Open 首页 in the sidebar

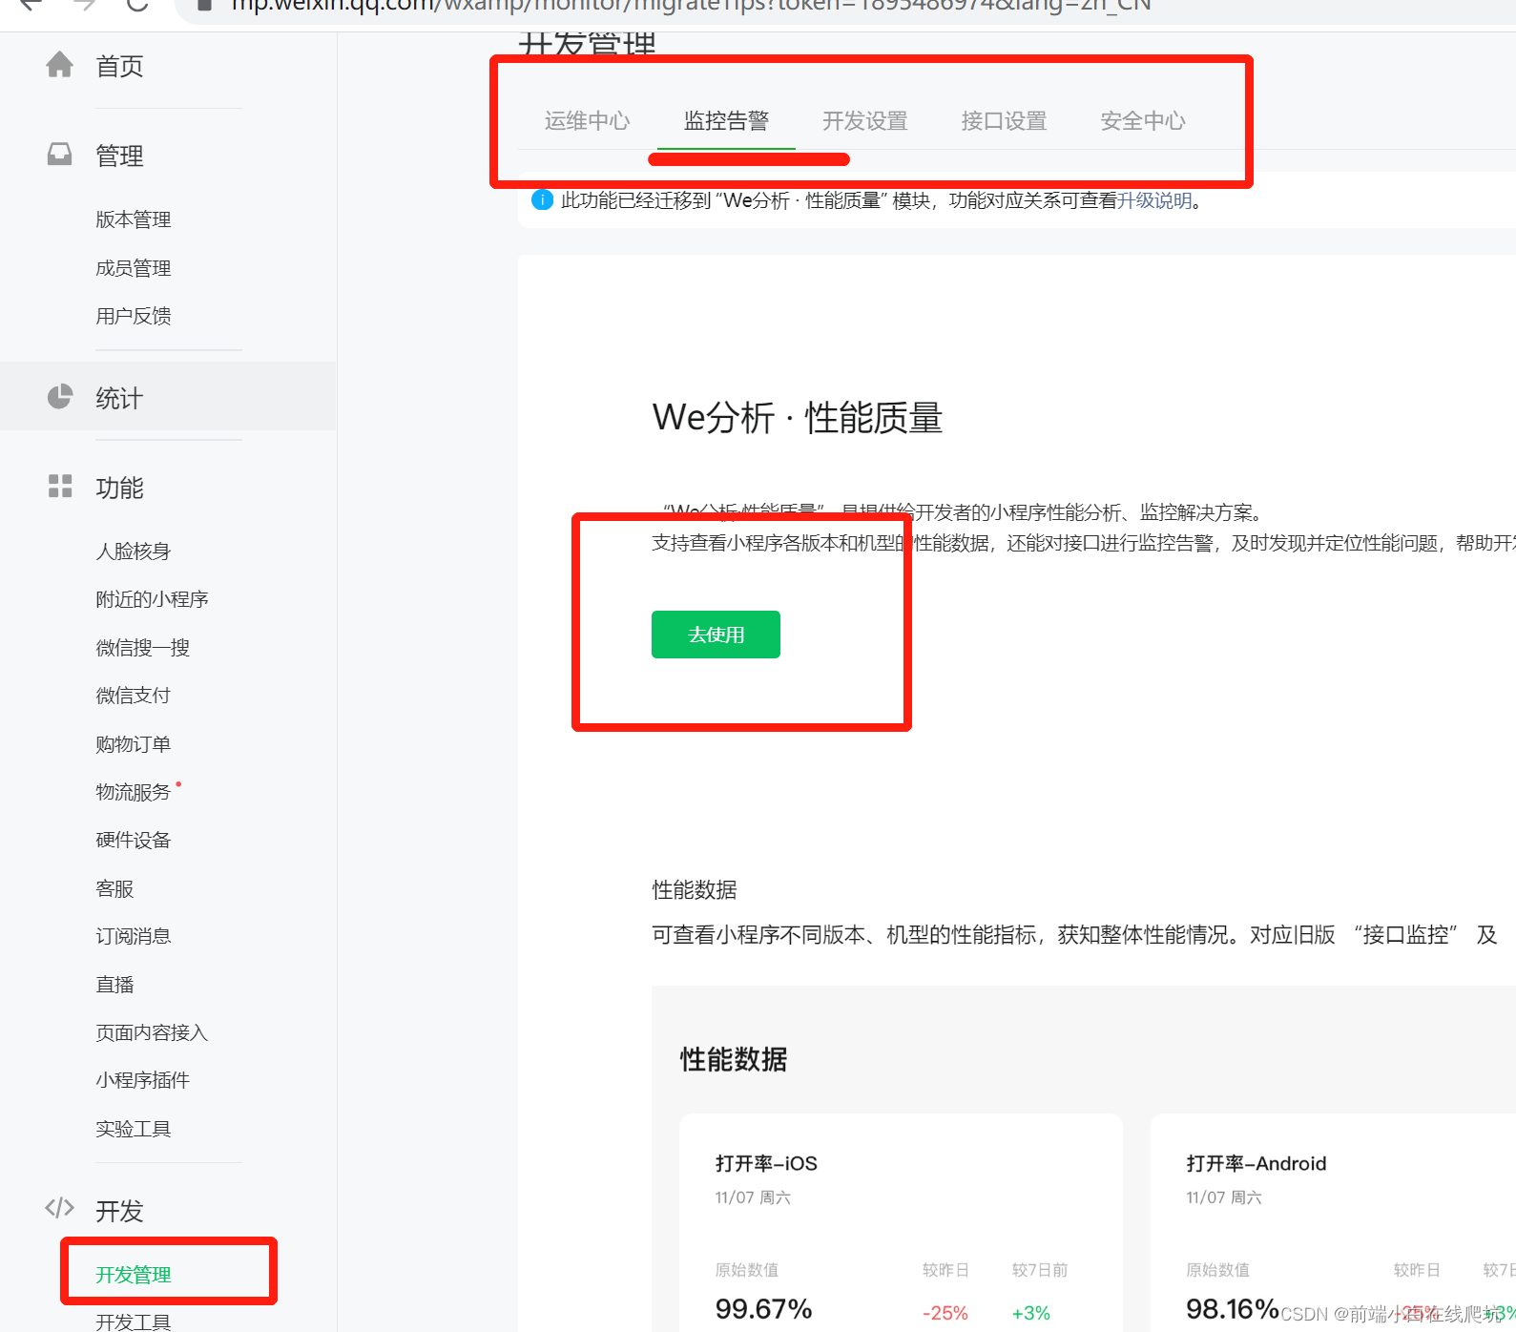click(119, 66)
